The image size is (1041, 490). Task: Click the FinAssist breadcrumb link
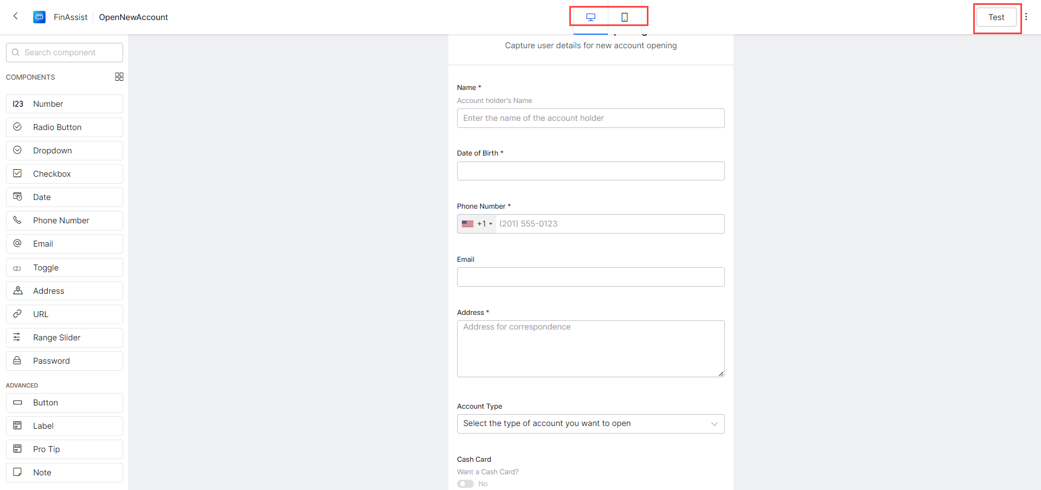point(70,17)
